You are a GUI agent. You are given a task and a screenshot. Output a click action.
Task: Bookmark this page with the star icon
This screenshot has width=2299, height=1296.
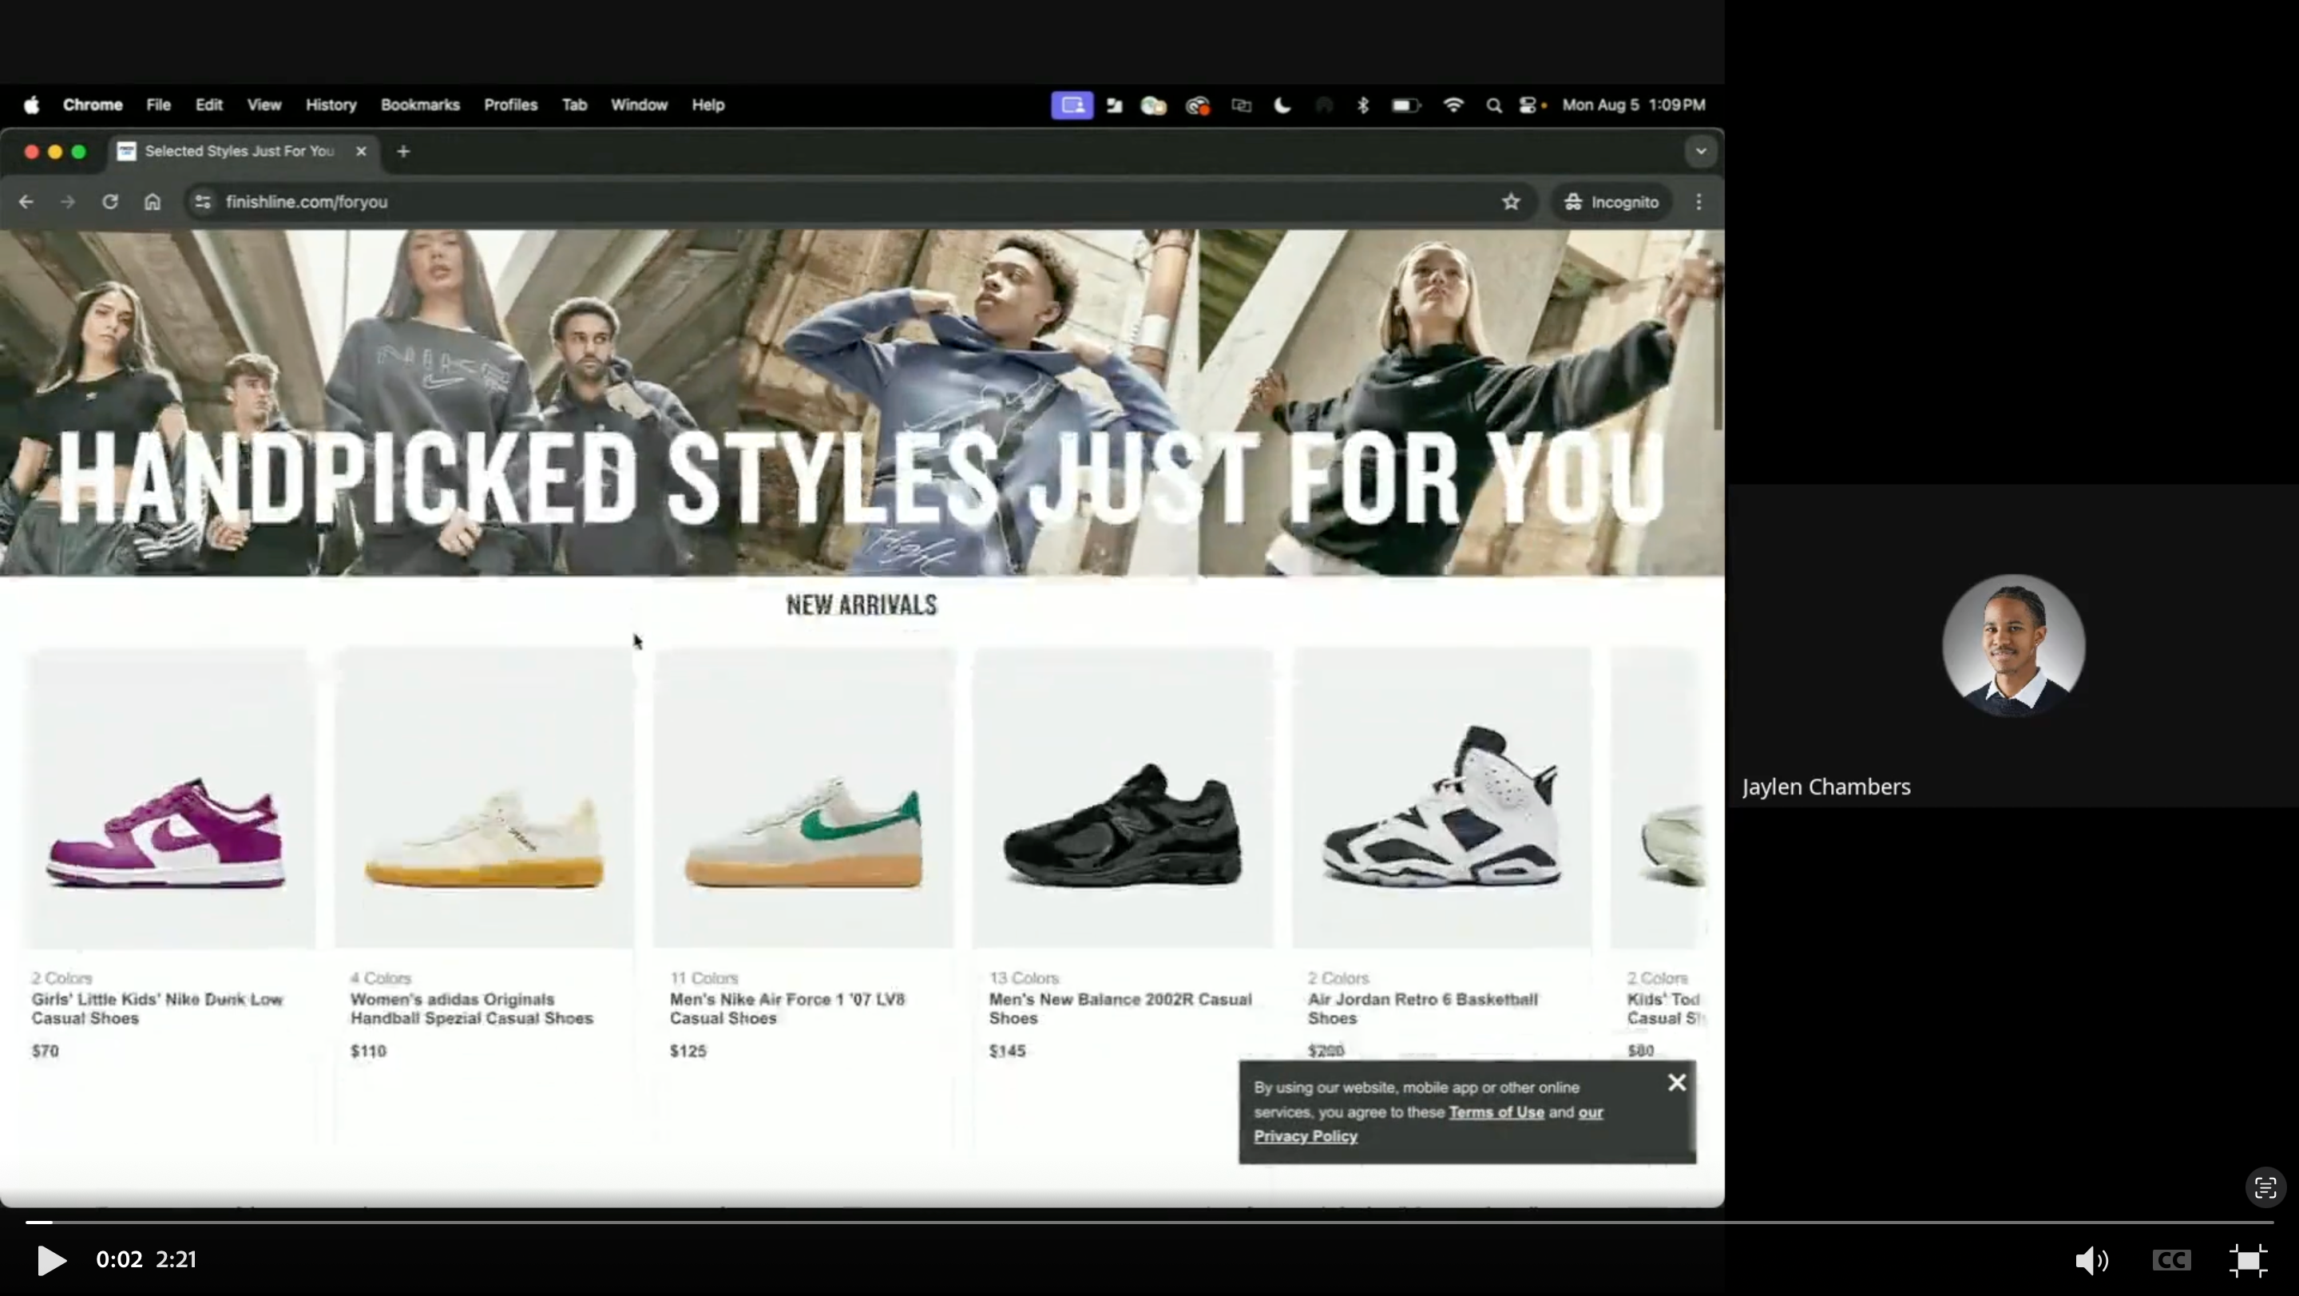pyautogui.click(x=1510, y=202)
